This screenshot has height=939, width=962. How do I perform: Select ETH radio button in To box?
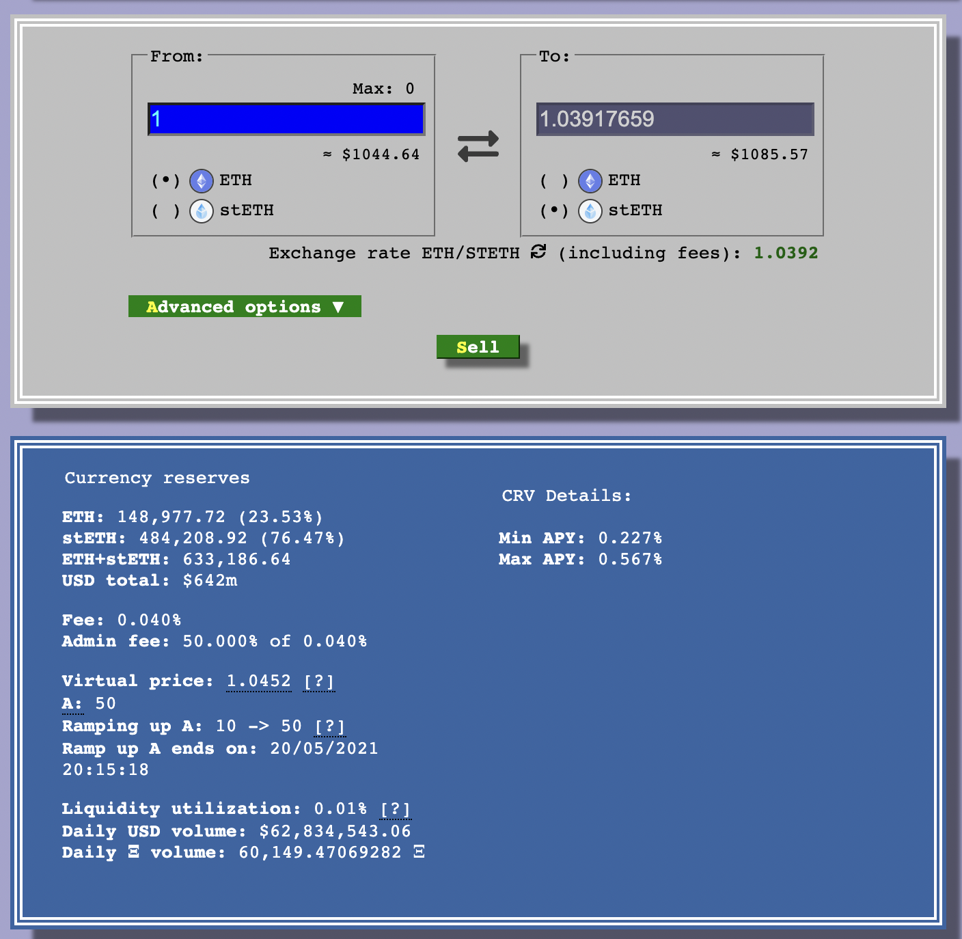(554, 181)
